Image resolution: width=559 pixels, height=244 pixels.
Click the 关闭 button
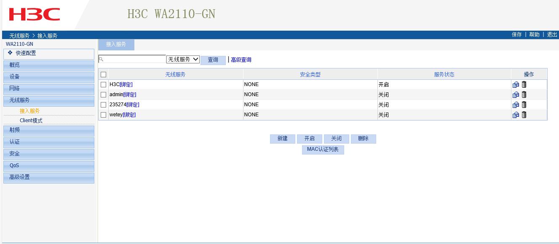[x=337, y=139]
